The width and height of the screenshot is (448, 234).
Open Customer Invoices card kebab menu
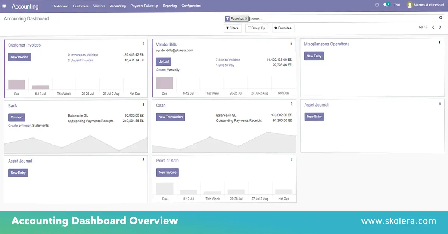tap(143, 44)
